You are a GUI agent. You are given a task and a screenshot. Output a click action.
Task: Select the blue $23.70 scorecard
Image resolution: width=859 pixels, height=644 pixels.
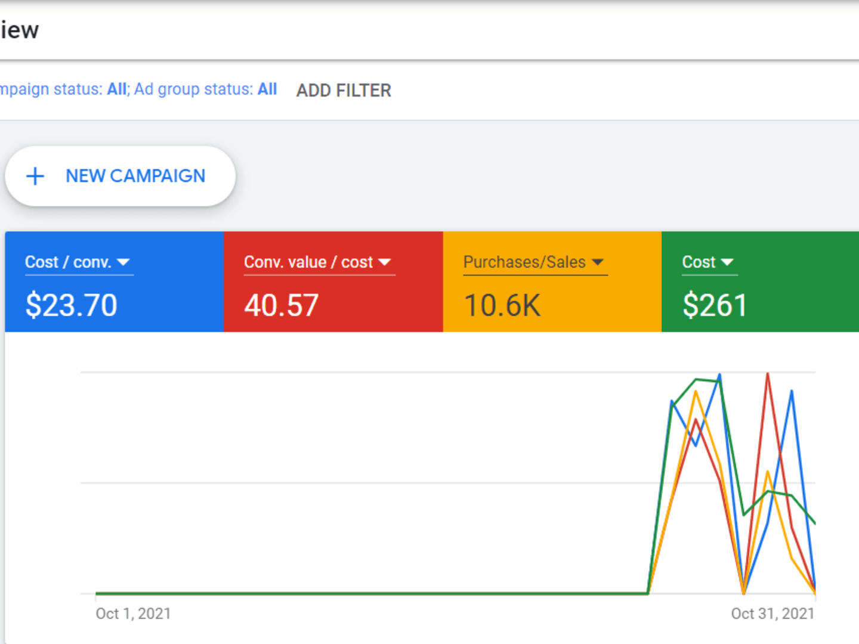coord(115,281)
